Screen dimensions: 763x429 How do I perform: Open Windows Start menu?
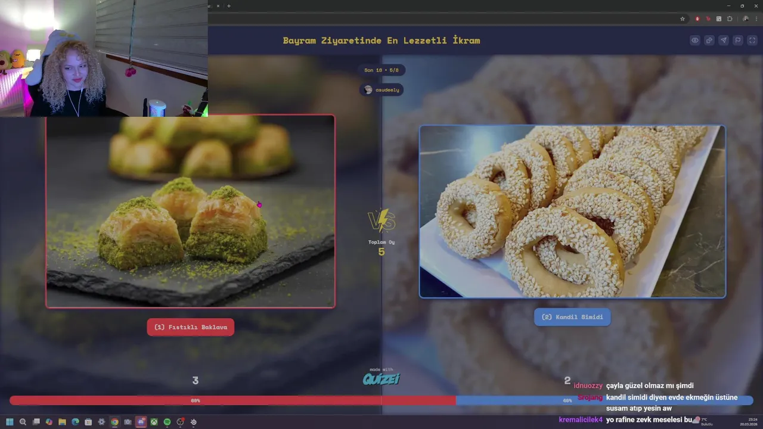pos(10,422)
